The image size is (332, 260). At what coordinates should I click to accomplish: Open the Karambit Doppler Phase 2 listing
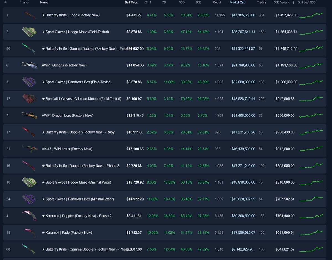pyautogui.click(x=77, y=216)
